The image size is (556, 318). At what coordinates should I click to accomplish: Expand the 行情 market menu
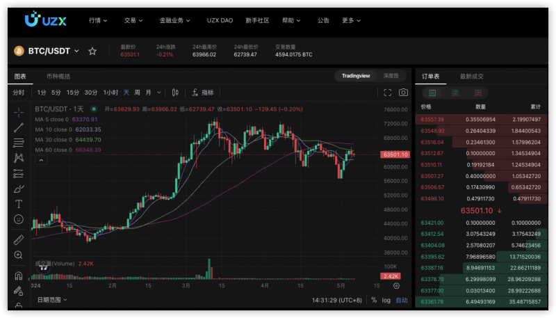click(98, 21)
